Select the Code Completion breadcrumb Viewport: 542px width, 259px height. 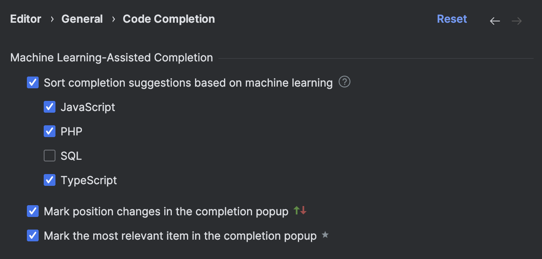pos(169,19)
